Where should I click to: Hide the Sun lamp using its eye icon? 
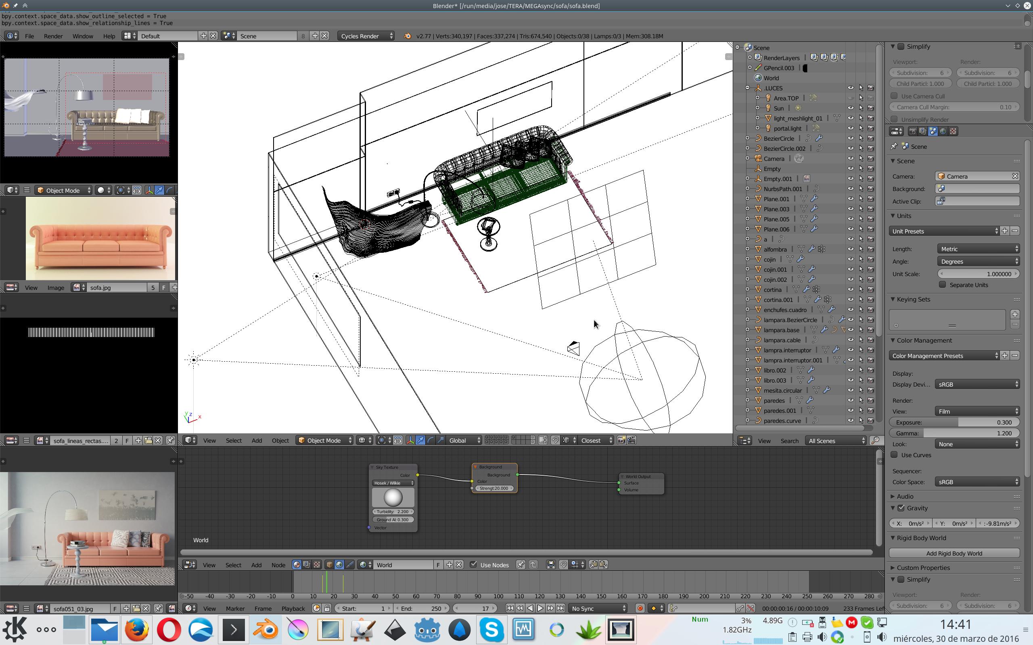[x=850, y=108]
